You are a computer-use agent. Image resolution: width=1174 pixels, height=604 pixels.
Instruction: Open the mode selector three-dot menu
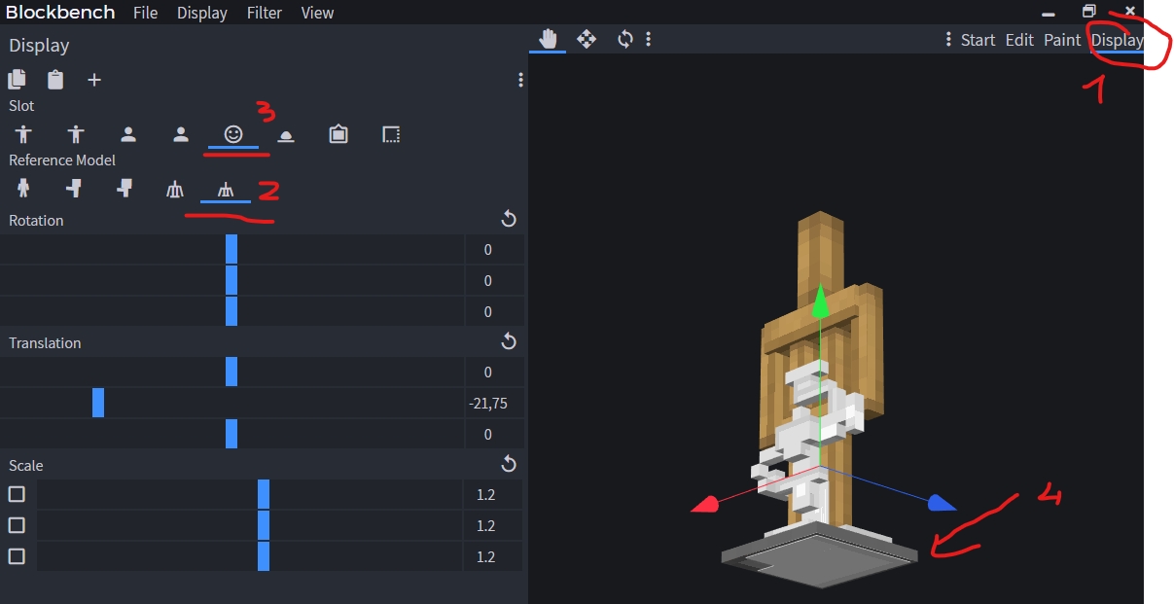pos(948,40)
